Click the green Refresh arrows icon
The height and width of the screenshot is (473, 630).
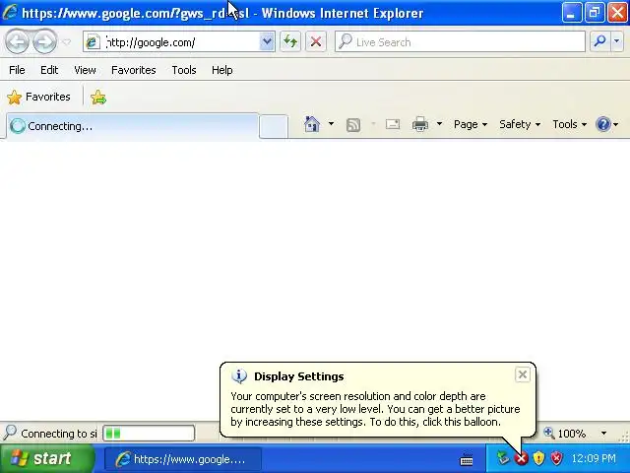pyautogui.click(x=290, y=41)
